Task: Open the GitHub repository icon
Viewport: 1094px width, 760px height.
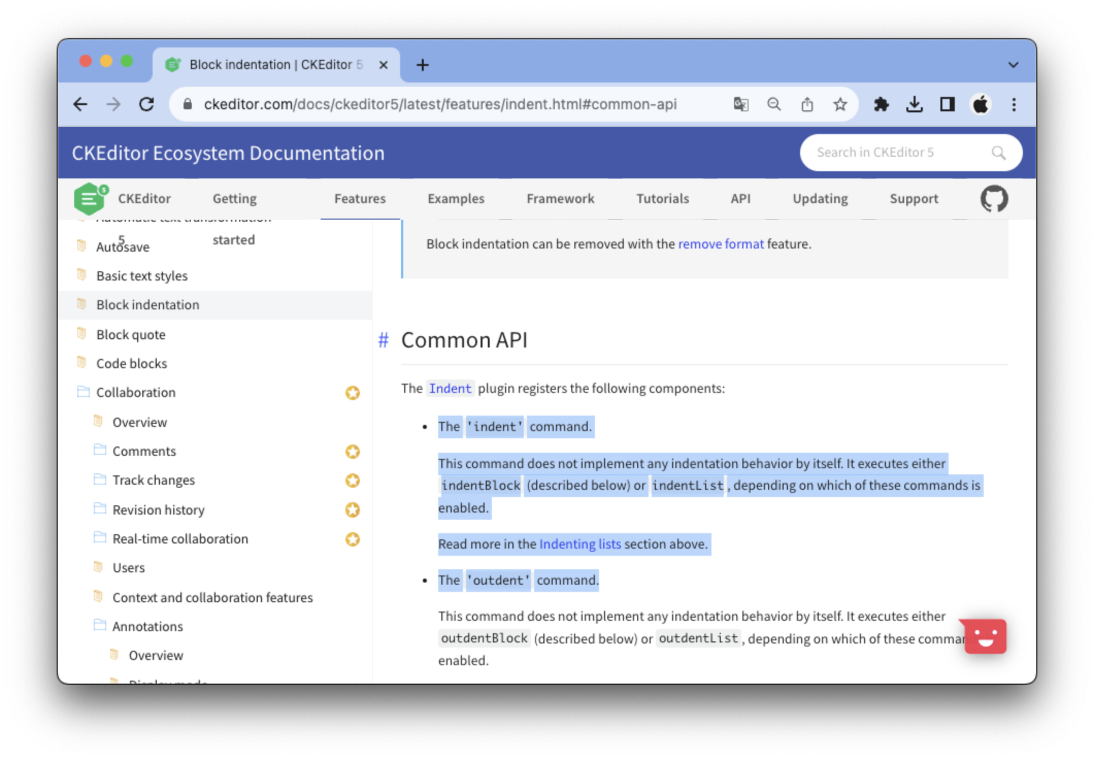Action: (x=993, y=199)
